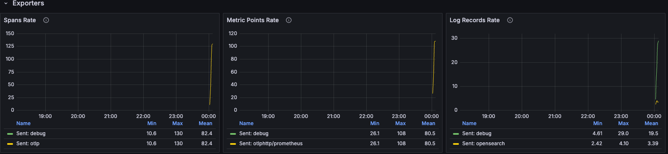Open info tooltip icon for Spans Rate
The height and width of the screenshot is (154, 668).
point(46,20)
